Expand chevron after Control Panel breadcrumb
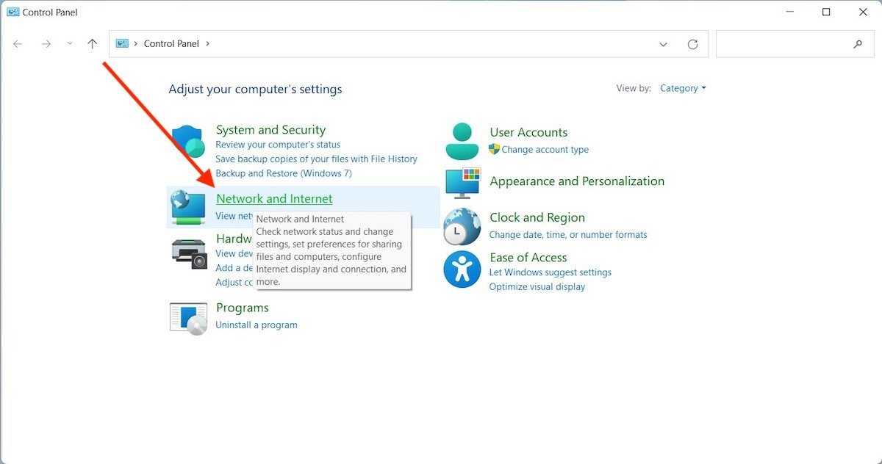This screenshot has width=882, height=464. click(207, 44)
